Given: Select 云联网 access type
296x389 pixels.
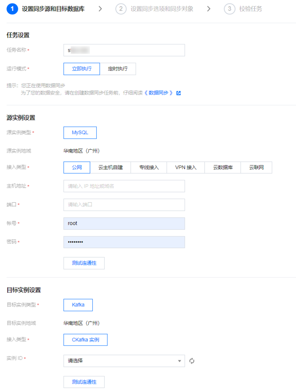Looking at the screenshot, I should pyautogui.click(x=257, y=167).
